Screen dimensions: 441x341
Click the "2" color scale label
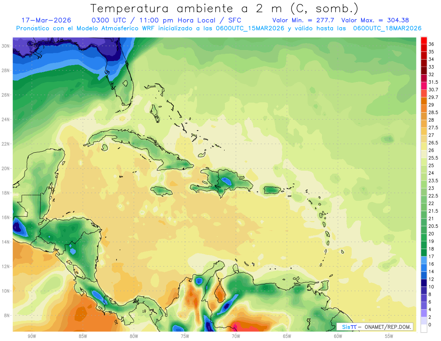pos(430,317)
